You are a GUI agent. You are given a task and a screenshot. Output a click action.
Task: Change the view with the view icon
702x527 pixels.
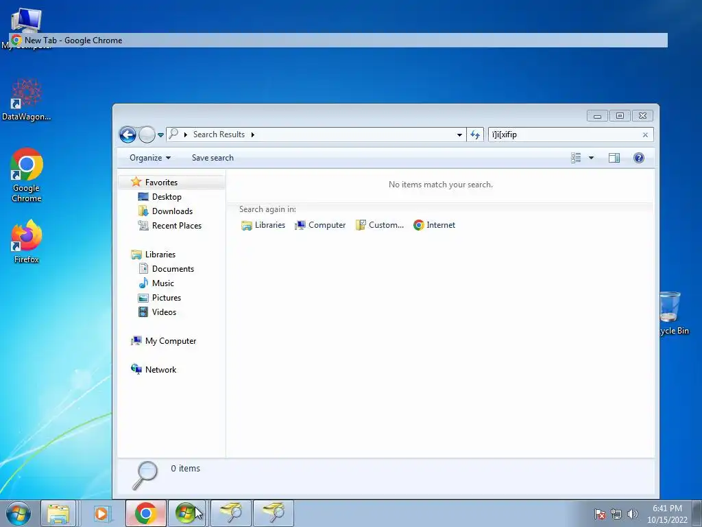576,158
